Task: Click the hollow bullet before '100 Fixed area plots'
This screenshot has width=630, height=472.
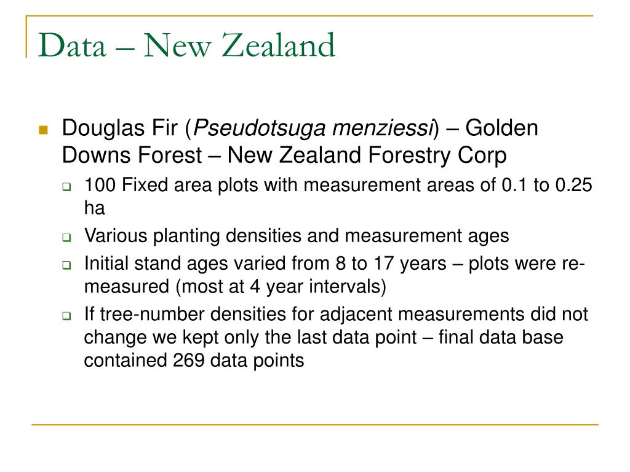Action: [66, 187]
